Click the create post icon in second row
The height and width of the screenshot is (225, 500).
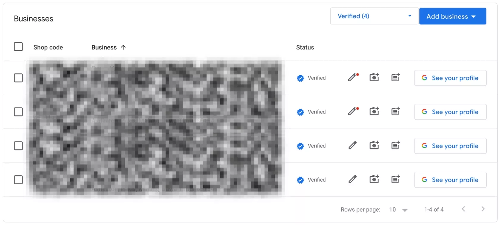tap(396, 111)
